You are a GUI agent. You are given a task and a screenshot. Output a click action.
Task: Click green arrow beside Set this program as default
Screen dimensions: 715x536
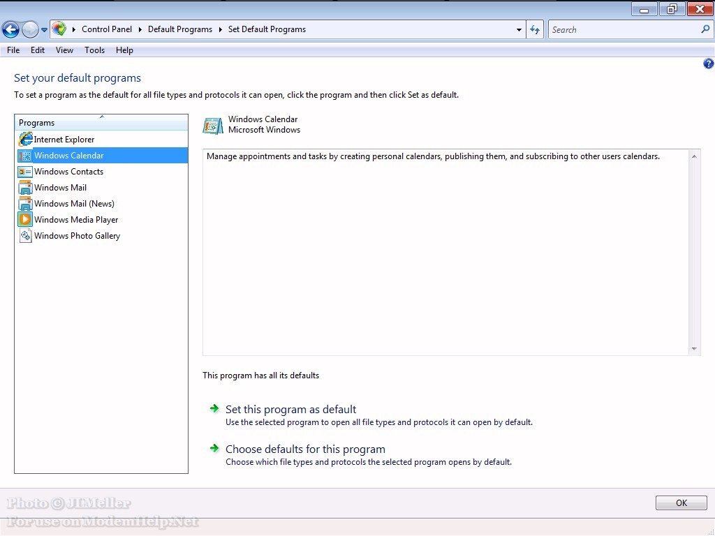point(214,408)
